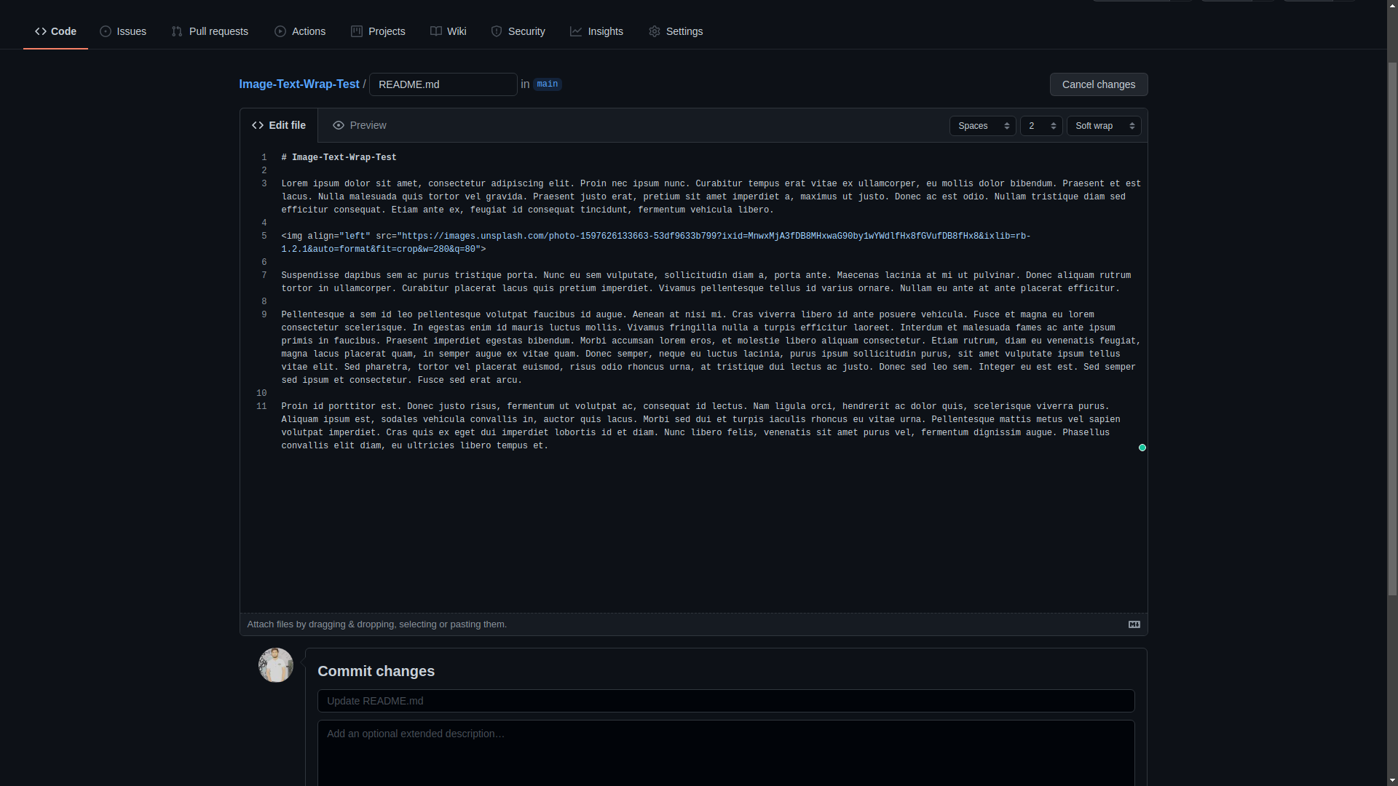The width and height of the screenshot is (1398, 786).
Task: Click the Projects tab icon
Action: click(356, 31)
